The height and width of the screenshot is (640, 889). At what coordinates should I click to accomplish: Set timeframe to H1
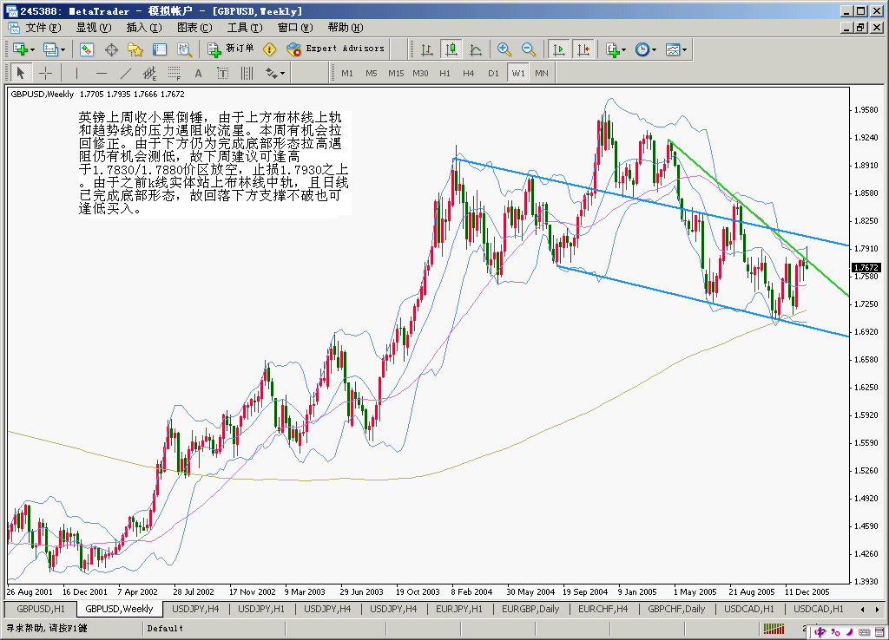click(x=444, y=73)
